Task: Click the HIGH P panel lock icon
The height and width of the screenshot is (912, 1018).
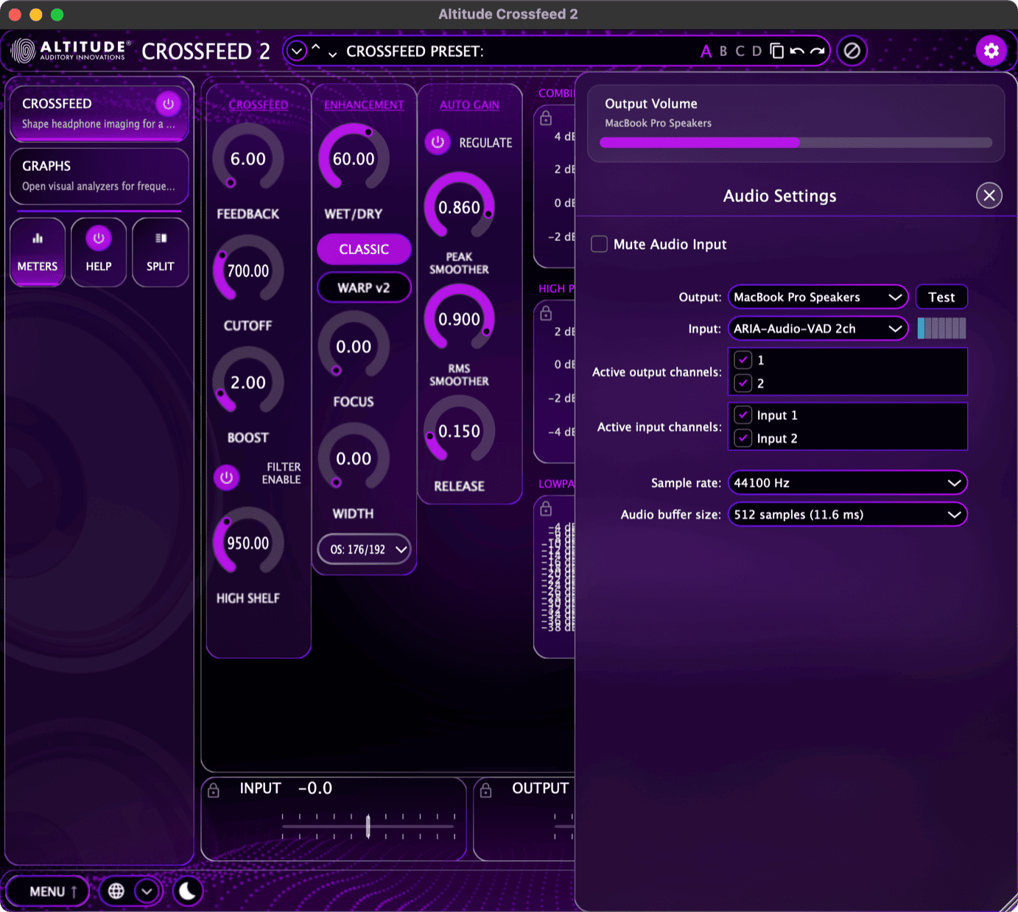Action: [x=546, y=314]
